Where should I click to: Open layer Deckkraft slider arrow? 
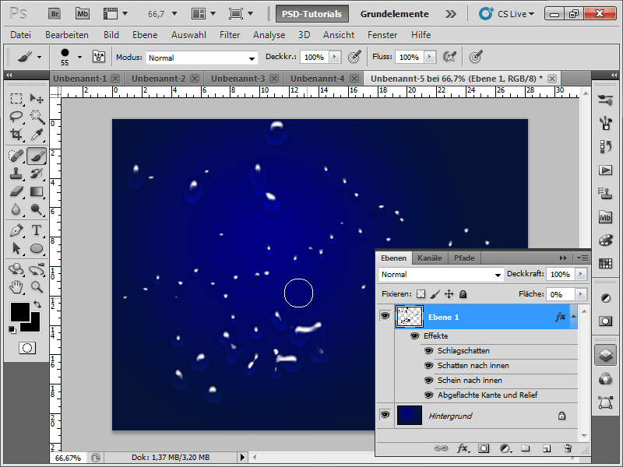click(580, 274)
